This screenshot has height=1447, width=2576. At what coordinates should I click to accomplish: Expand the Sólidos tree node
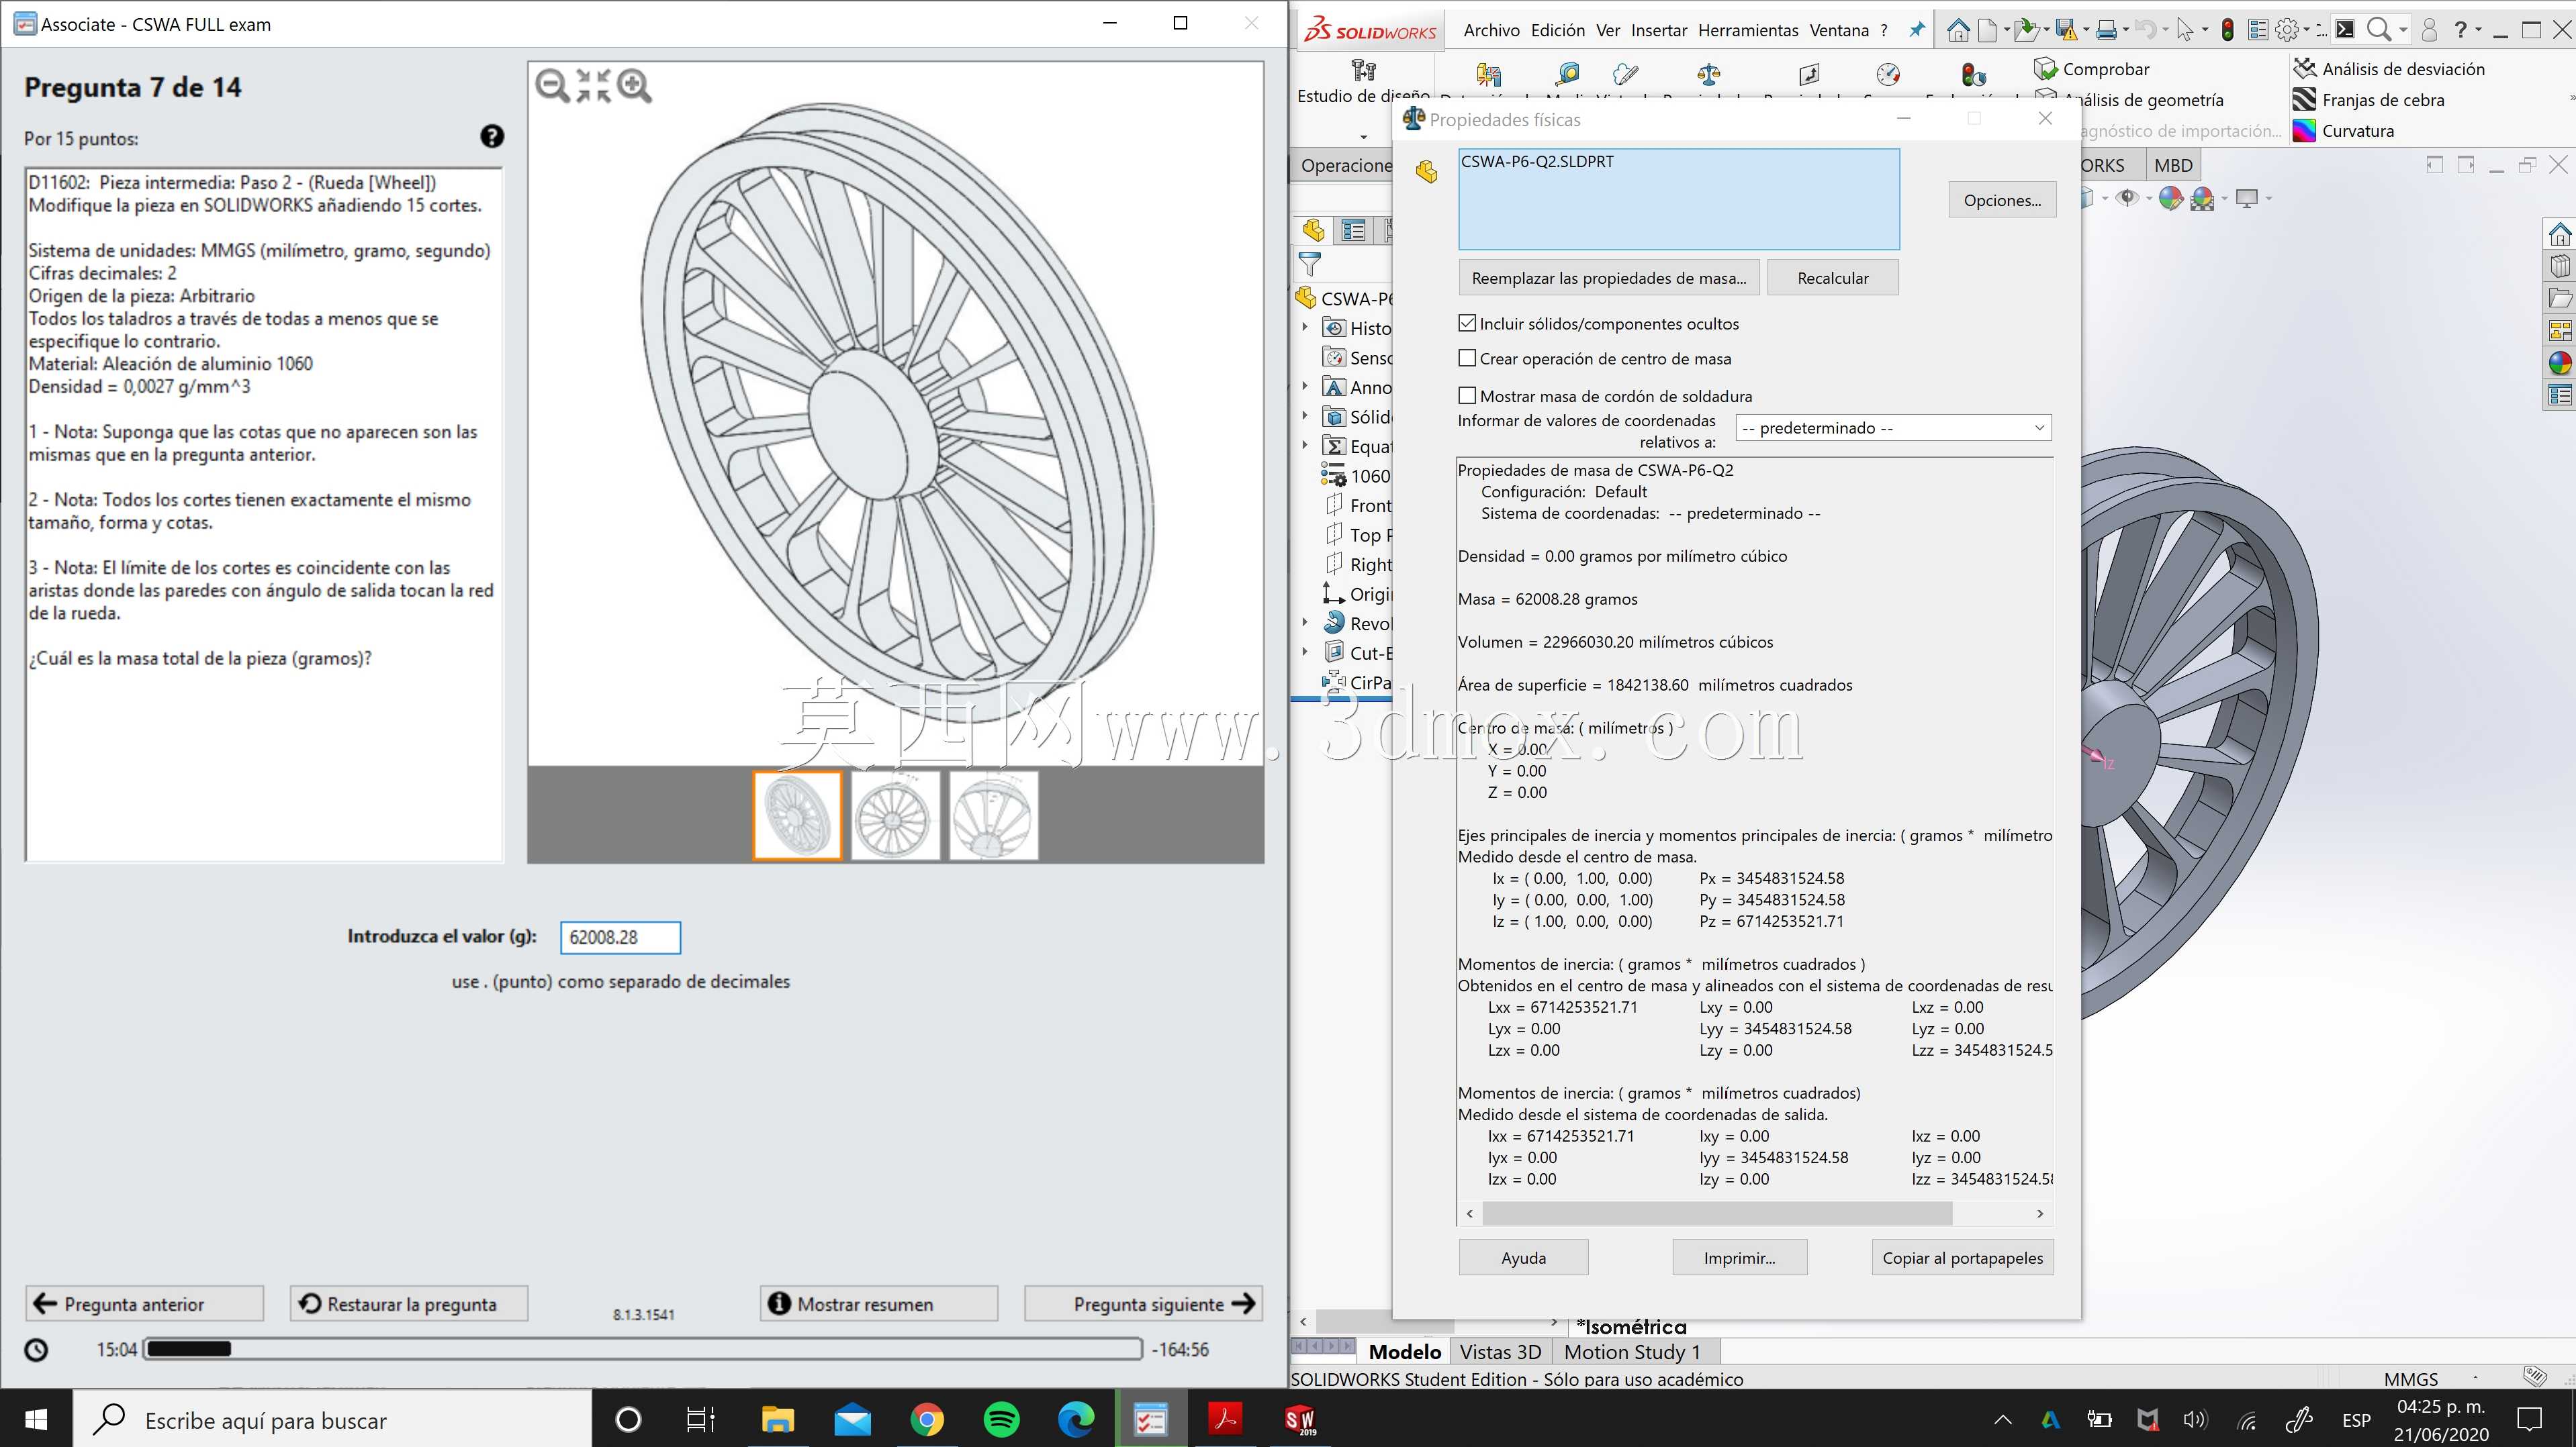(x=1304, y=415)
